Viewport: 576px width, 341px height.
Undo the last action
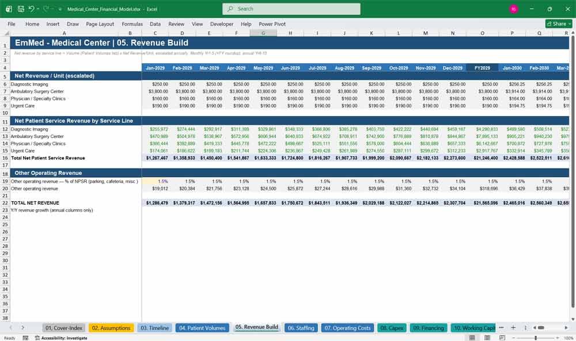click(x=31, y=9)
